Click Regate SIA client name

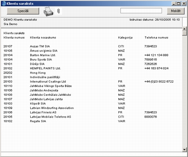[x=38, y=121]
